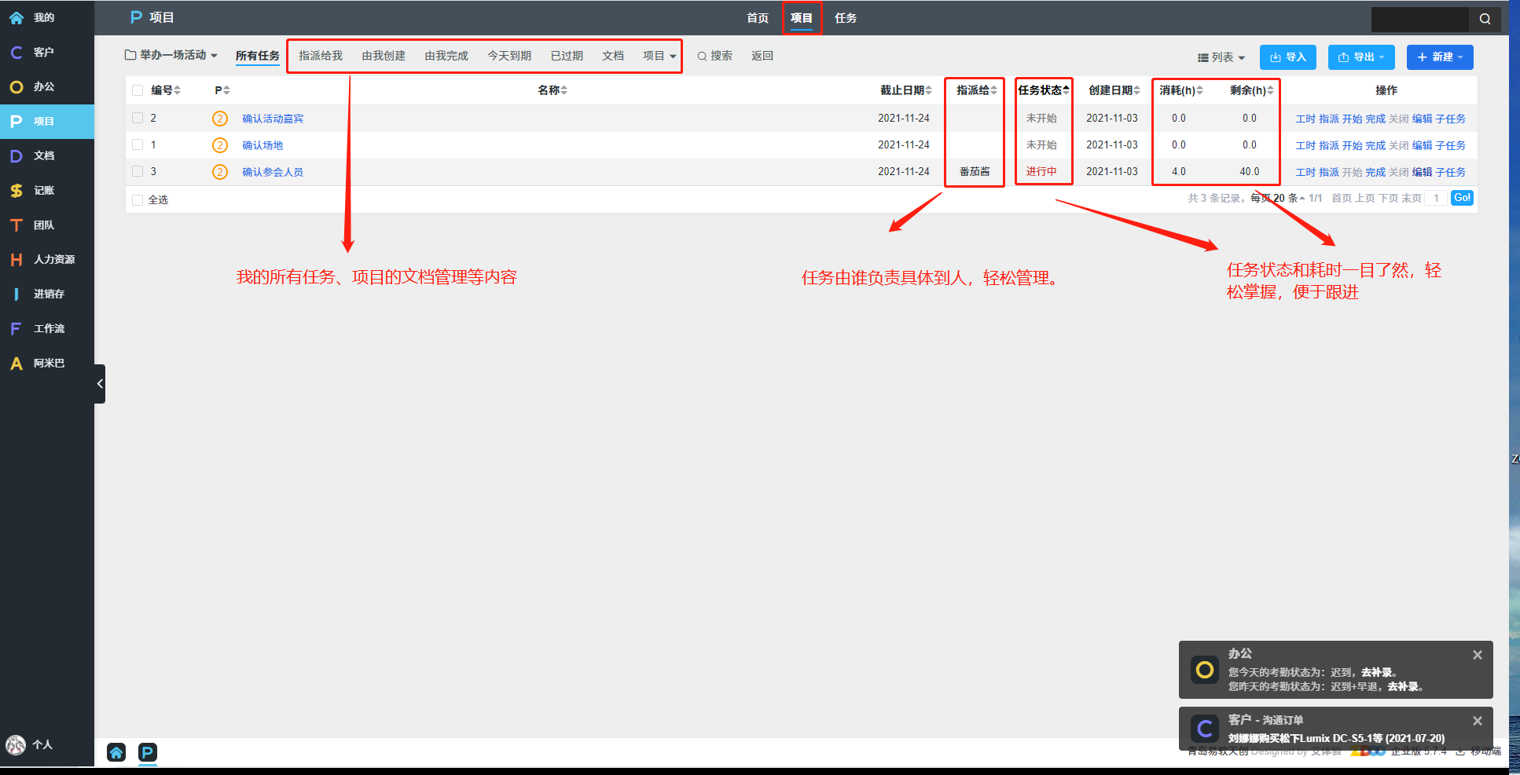Click priority icon for 确认活动嘉宾

coord(220,119)
